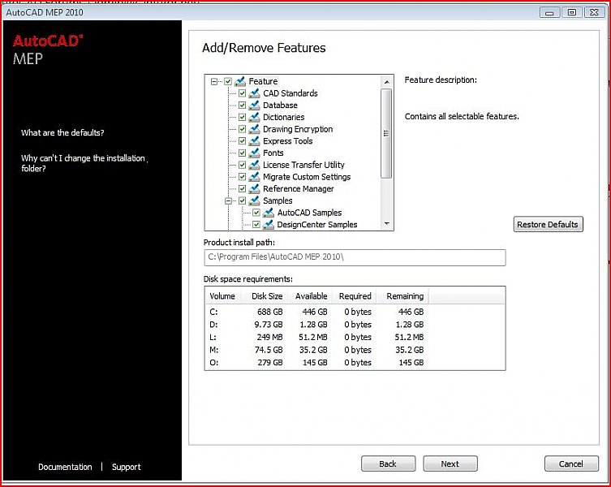Image resolution: width=611 pixels, height=487 pixels.
Task: Click the feature list scroll up arrow
Action: tap(386, 82)
